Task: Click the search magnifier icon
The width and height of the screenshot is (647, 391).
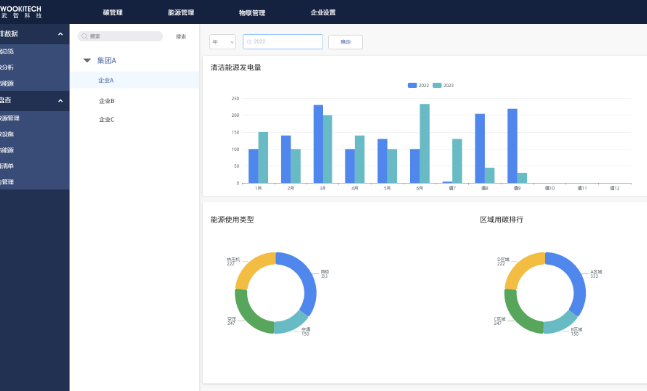Action: 84,36
